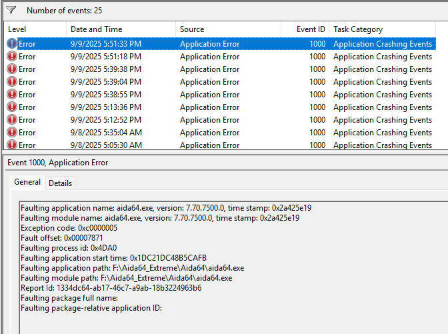Select the 9/8/2025 5:35:04 AM date cell
Viewport: 448px width, 334px height.
[106, 132]
